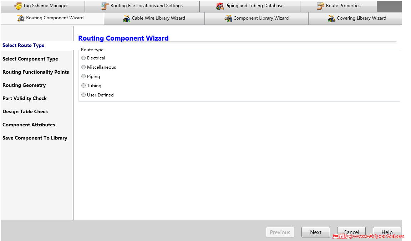Go to Routing Geometry step

pos(24,85)
